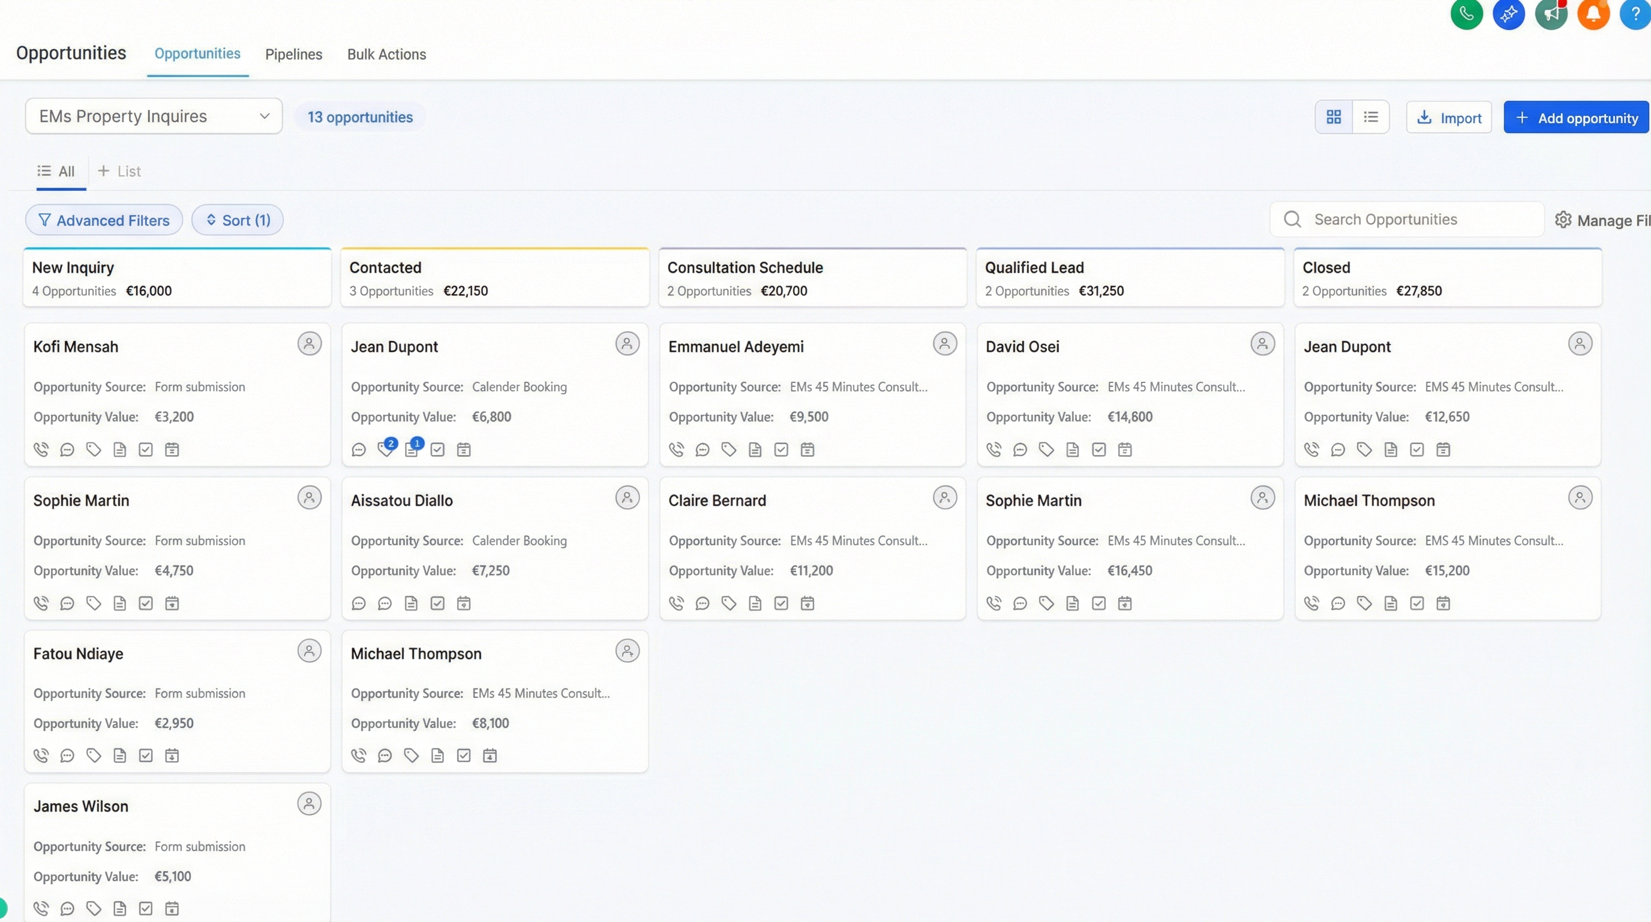Click task check icon on Michael Thompson Closed card
Screen dimensions: 1651x922
(1416, 603)
